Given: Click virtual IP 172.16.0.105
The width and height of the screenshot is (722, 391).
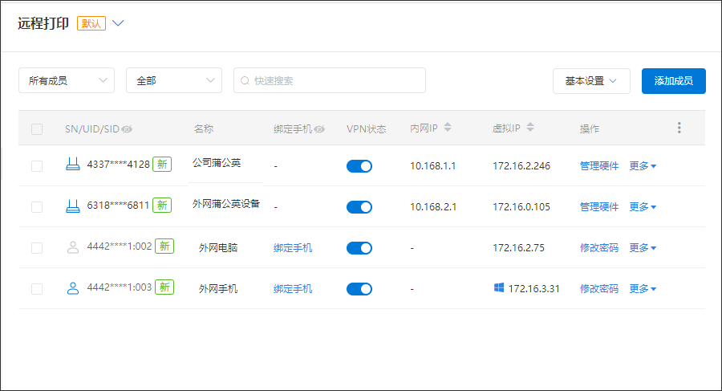Looking at the screenshot, I should click(x=521, y=207).
